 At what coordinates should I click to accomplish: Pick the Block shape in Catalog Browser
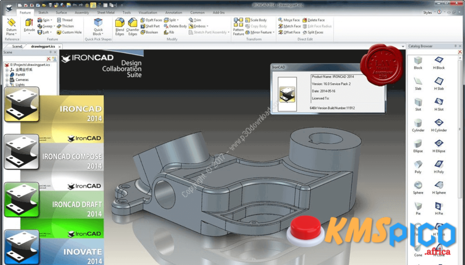[x=418, y=63]
